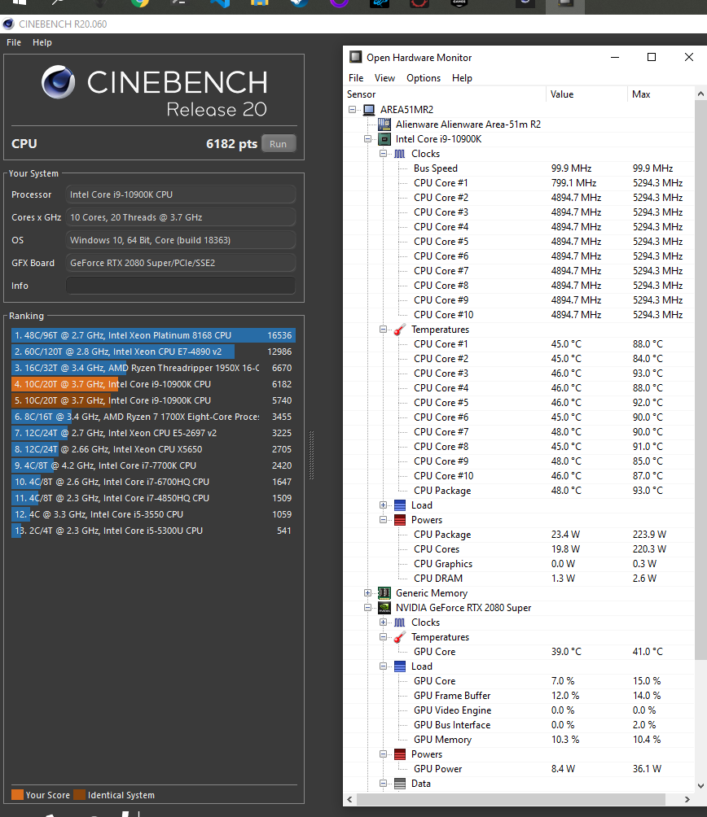
Task: Collapse the CPU Temperatures section
Action: point(383,330)
